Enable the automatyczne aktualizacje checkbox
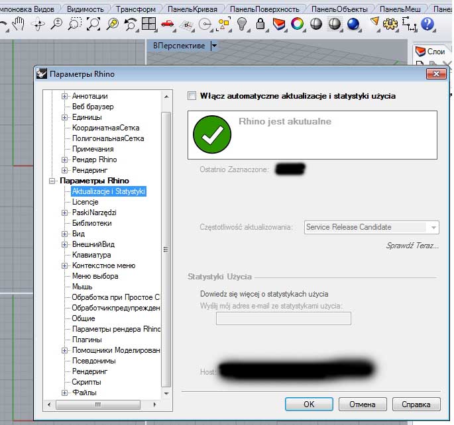The image size is (454, 425). coord(192,96)
